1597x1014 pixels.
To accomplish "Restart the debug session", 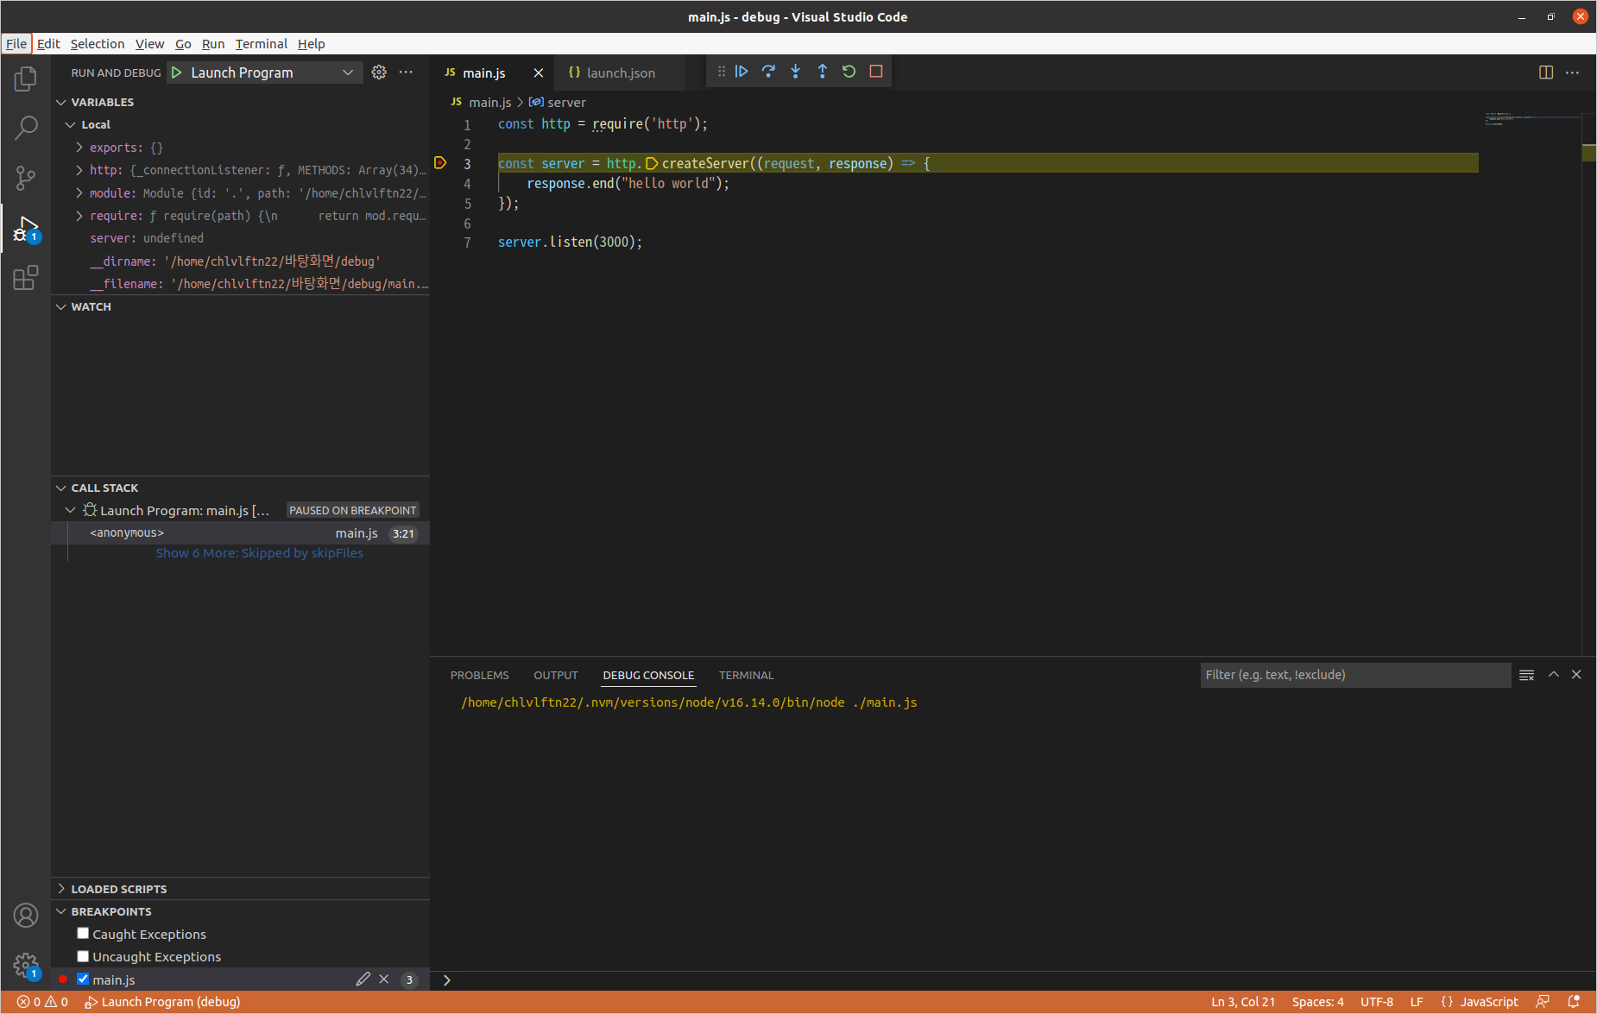I will coord(849,72).
